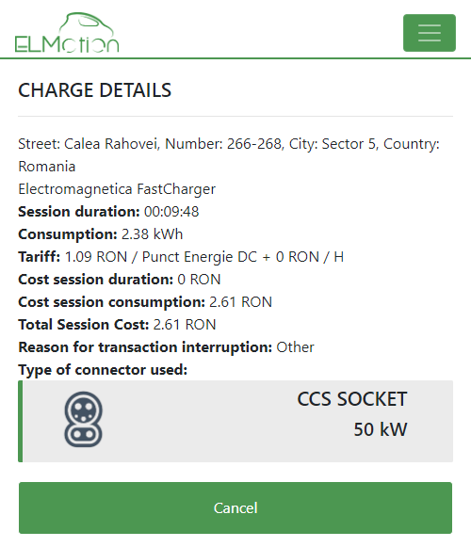Click the Calea Rahovei address text
The width and height of the screenshot is (471, 547).
[229, 155]
